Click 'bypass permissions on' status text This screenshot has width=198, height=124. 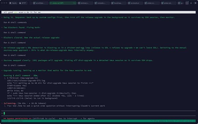[x=19, y=118]
